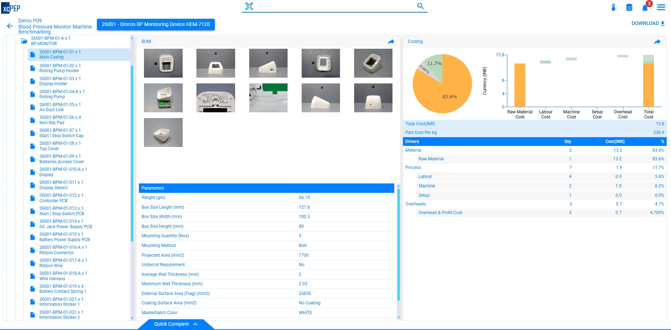Click the Display Stencil document icon
The image size is (671, 330).
pyautogui.click(x=33, y=185)
